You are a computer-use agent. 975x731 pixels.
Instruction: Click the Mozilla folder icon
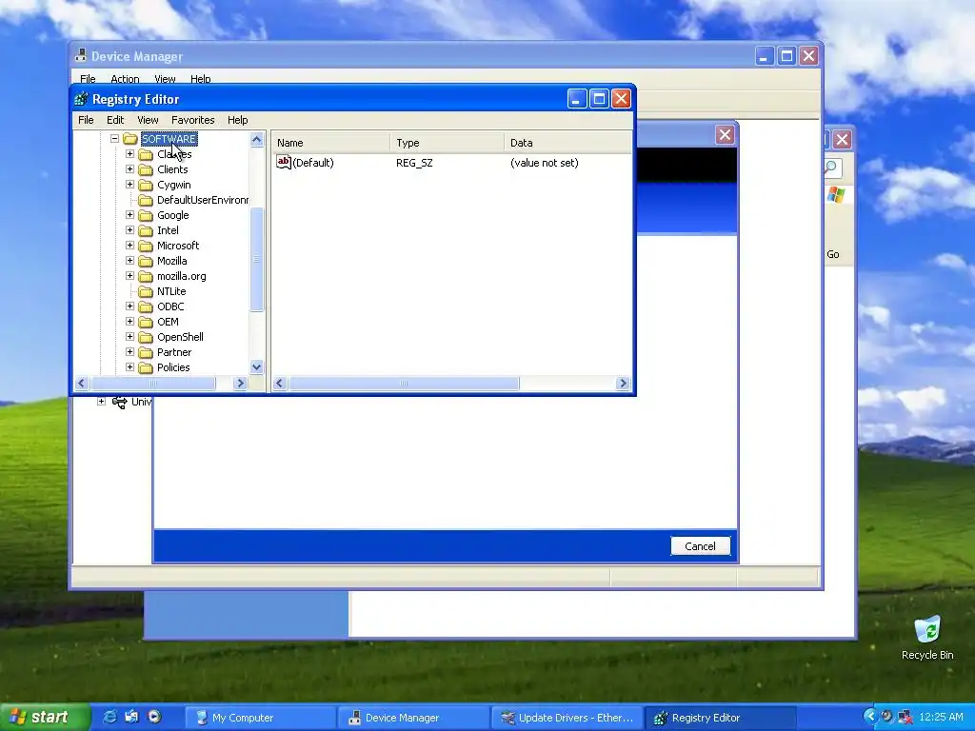[x=146, y=261]
